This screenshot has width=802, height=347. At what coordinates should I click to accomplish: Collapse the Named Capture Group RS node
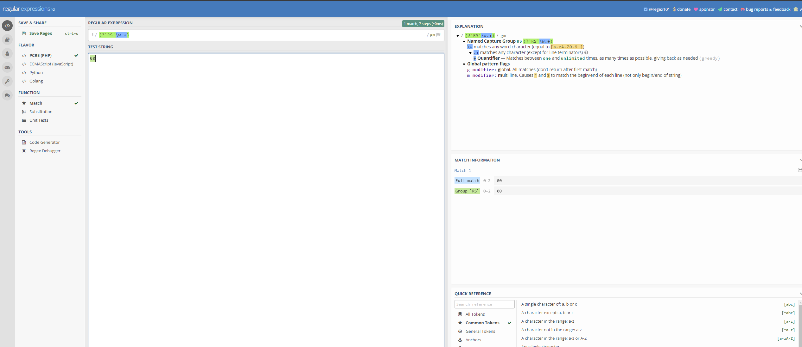tap(464, 41)
